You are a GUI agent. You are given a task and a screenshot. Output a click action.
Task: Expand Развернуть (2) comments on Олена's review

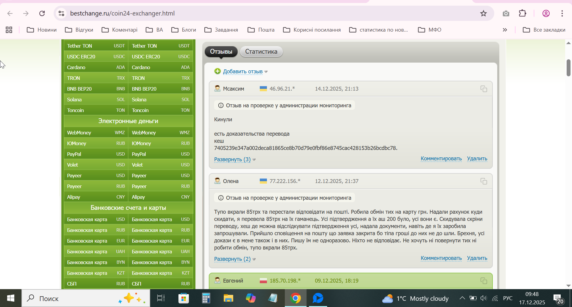click(232, 259)
